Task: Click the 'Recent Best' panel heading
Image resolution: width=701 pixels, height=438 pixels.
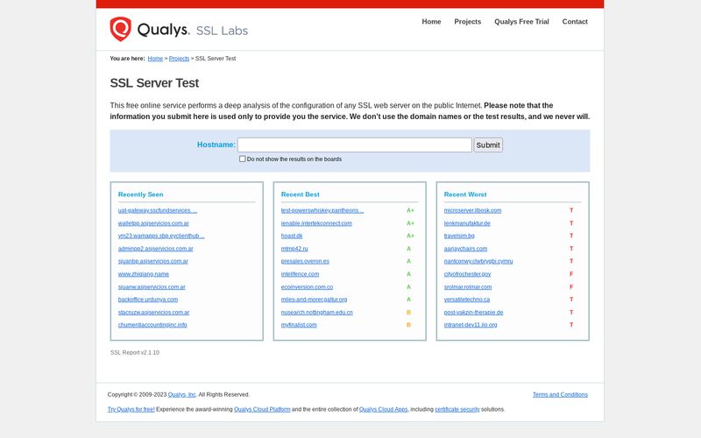Action: 300,194
